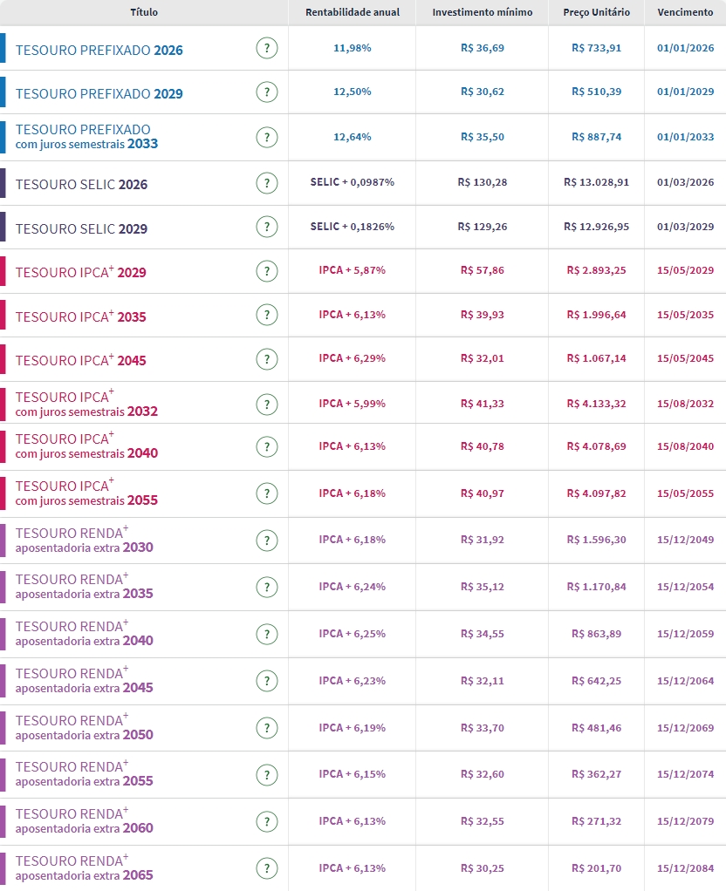Show info for Tesouro IPCA+ 2045
This screenshot has width=726, height=891.
pyautogui.click(x=267, y=359)
